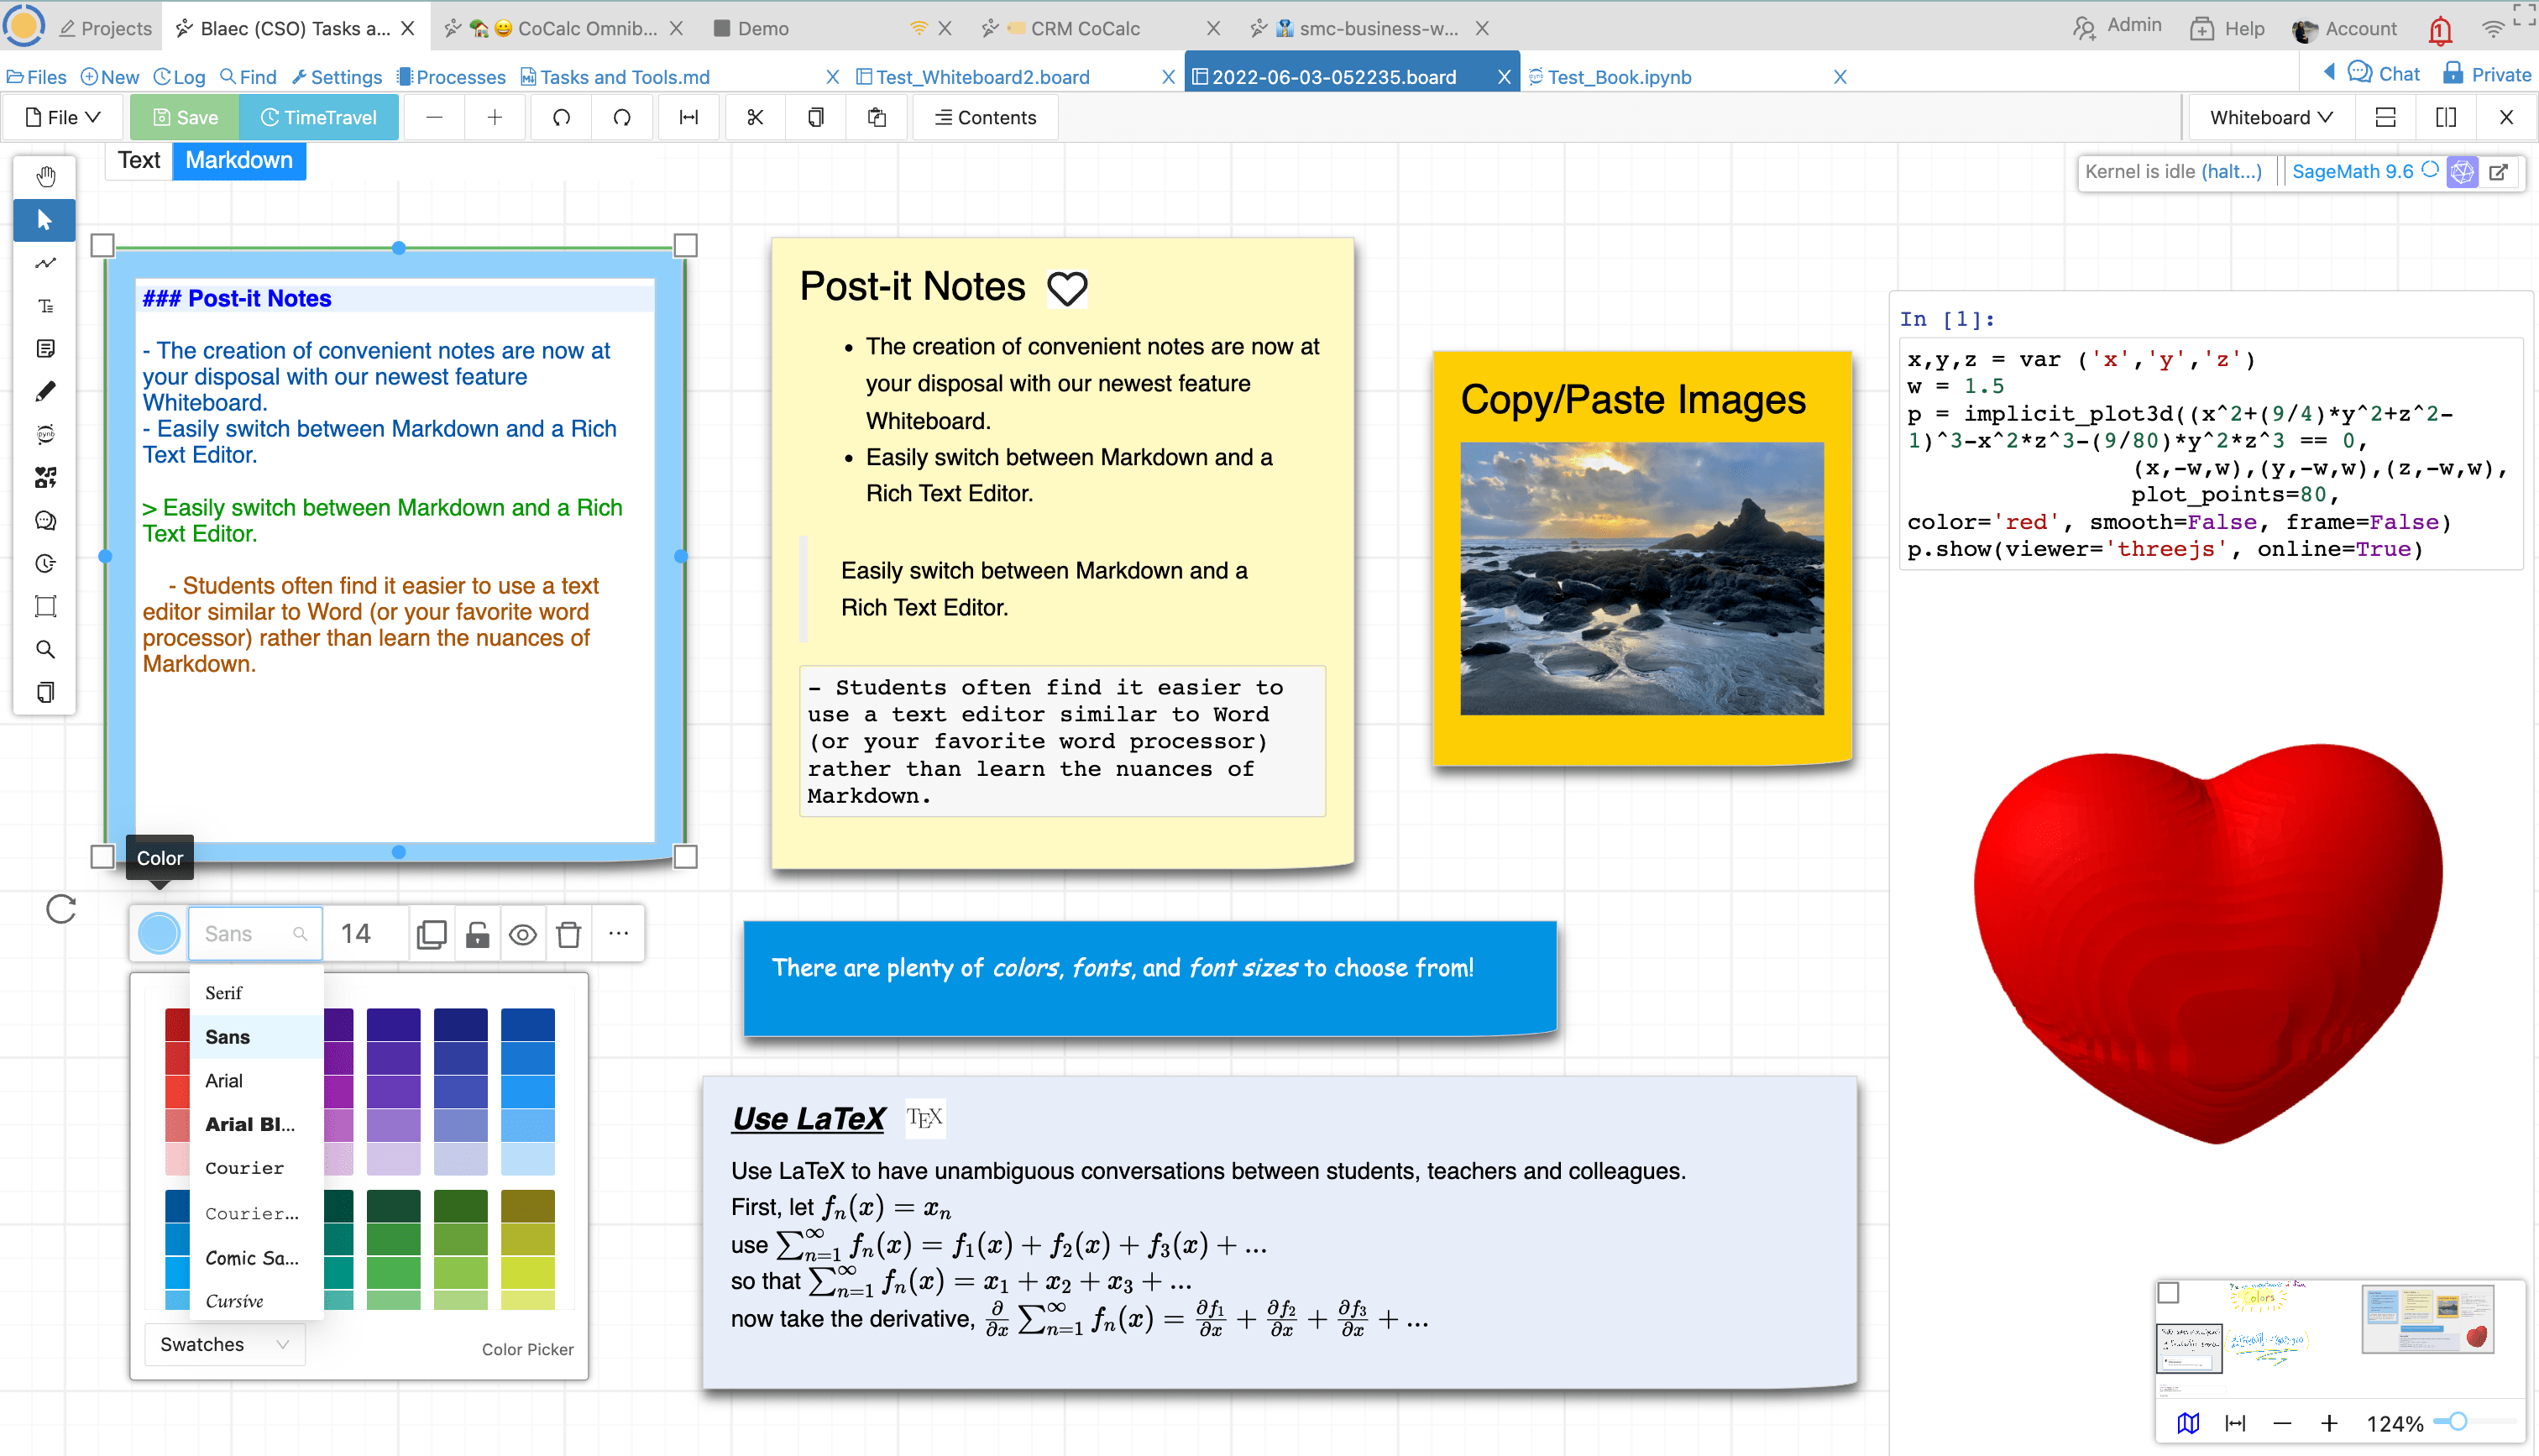Select the text tool in sidebar
This screenshot has height=1456, width=2539.
(45, 306)
